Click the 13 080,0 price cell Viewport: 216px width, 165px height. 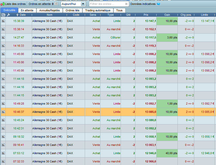146,120
